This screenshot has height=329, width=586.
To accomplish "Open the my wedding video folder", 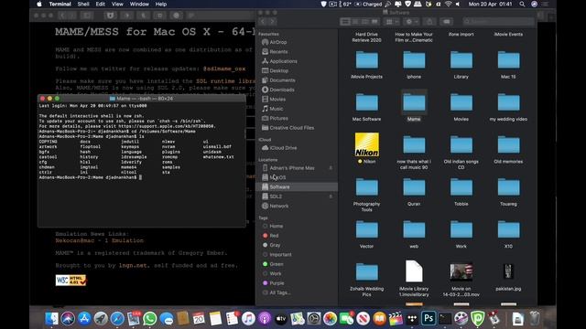I will pos(508,102).
